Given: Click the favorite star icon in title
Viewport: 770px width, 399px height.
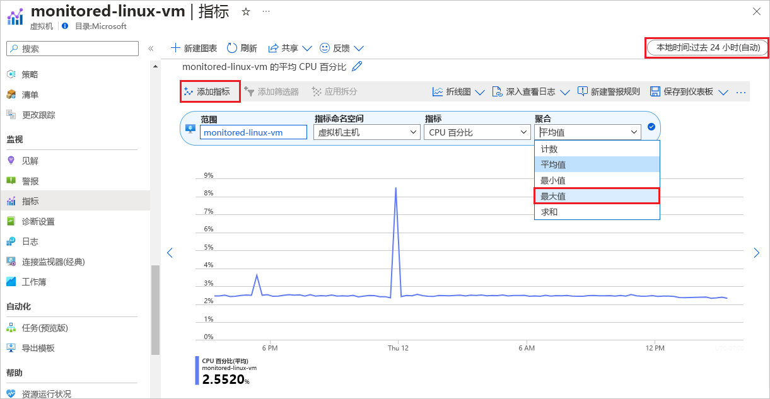Looking at the screenshot, I should coord(246,12).
